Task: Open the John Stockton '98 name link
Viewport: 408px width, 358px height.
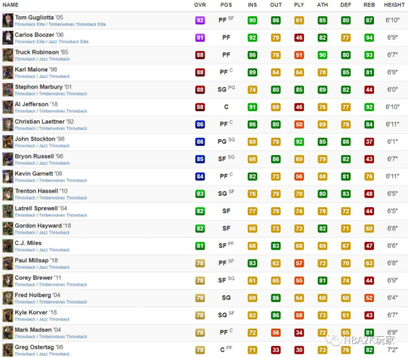Action: pyautogui.click(x=40, y=139)
